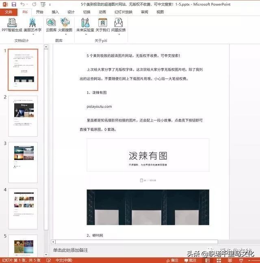This screenshot has width=260, height=263.
Task: Click slide count 幻灯片 第1张 status
Action: point(21,260)
